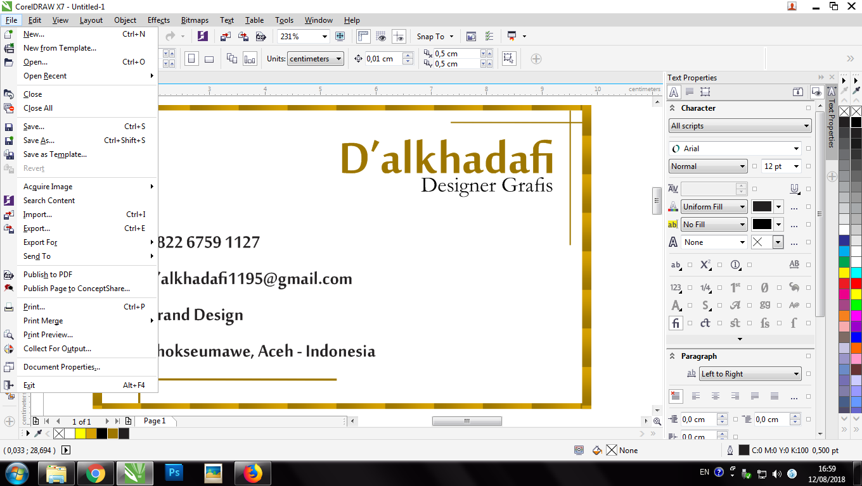Screen dimensions: 862x486
Task: Tick the checkbox beside Left to Right direction
Action: pyautogui.click(x=808, y=374)
